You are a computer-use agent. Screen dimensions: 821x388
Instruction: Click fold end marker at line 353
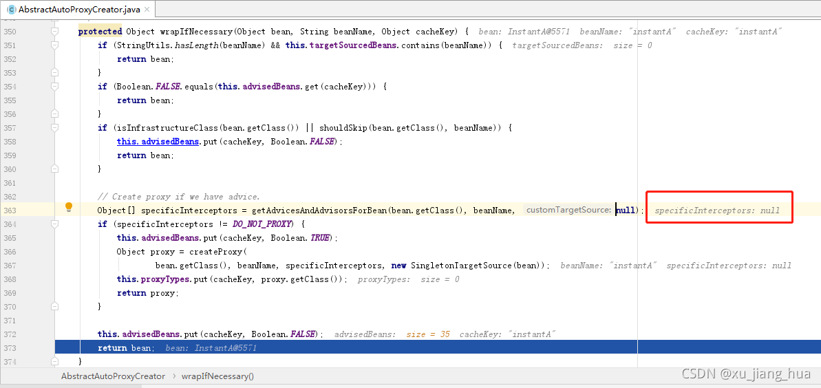click(55, 73)
